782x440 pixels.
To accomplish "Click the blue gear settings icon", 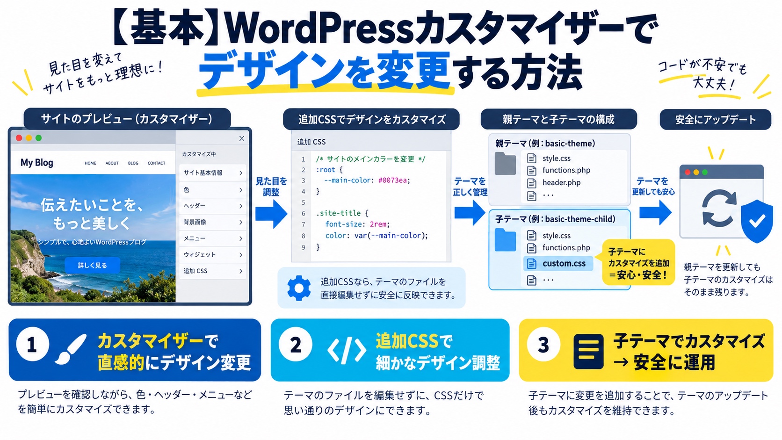I will click(299, 288).
